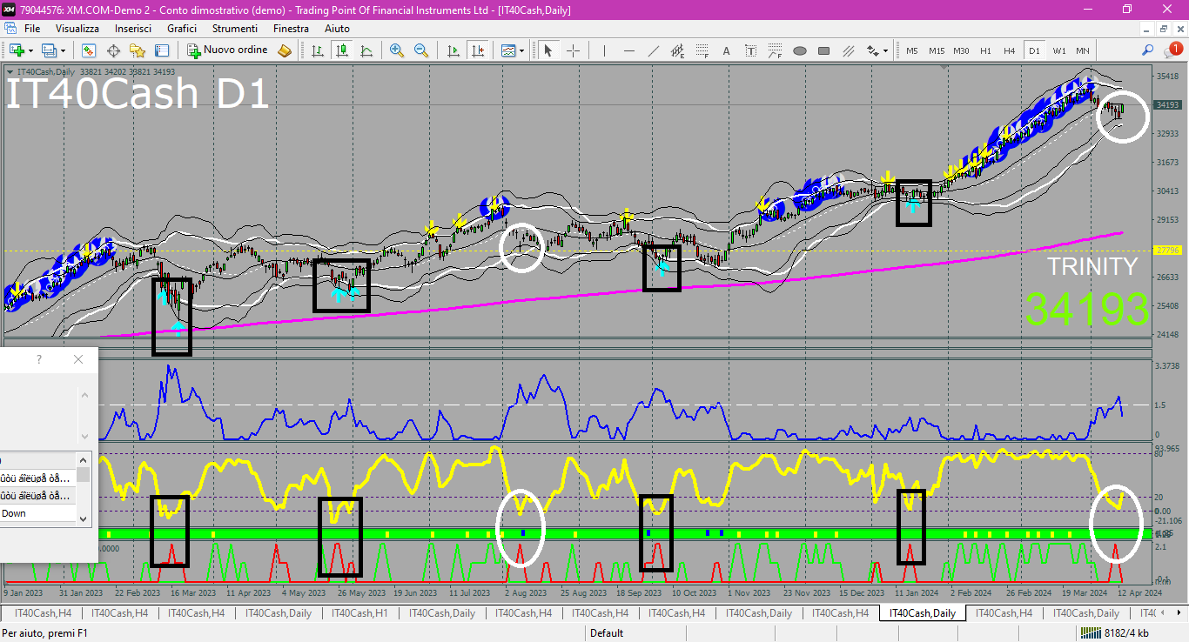Screen dimensions: 1189x642
Task: Toggle chart shift from right border
Action: [478, 50]
